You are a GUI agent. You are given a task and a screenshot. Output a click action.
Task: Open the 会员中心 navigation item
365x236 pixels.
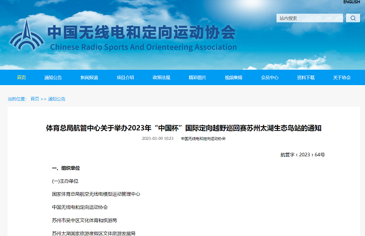tap(269, 77)
